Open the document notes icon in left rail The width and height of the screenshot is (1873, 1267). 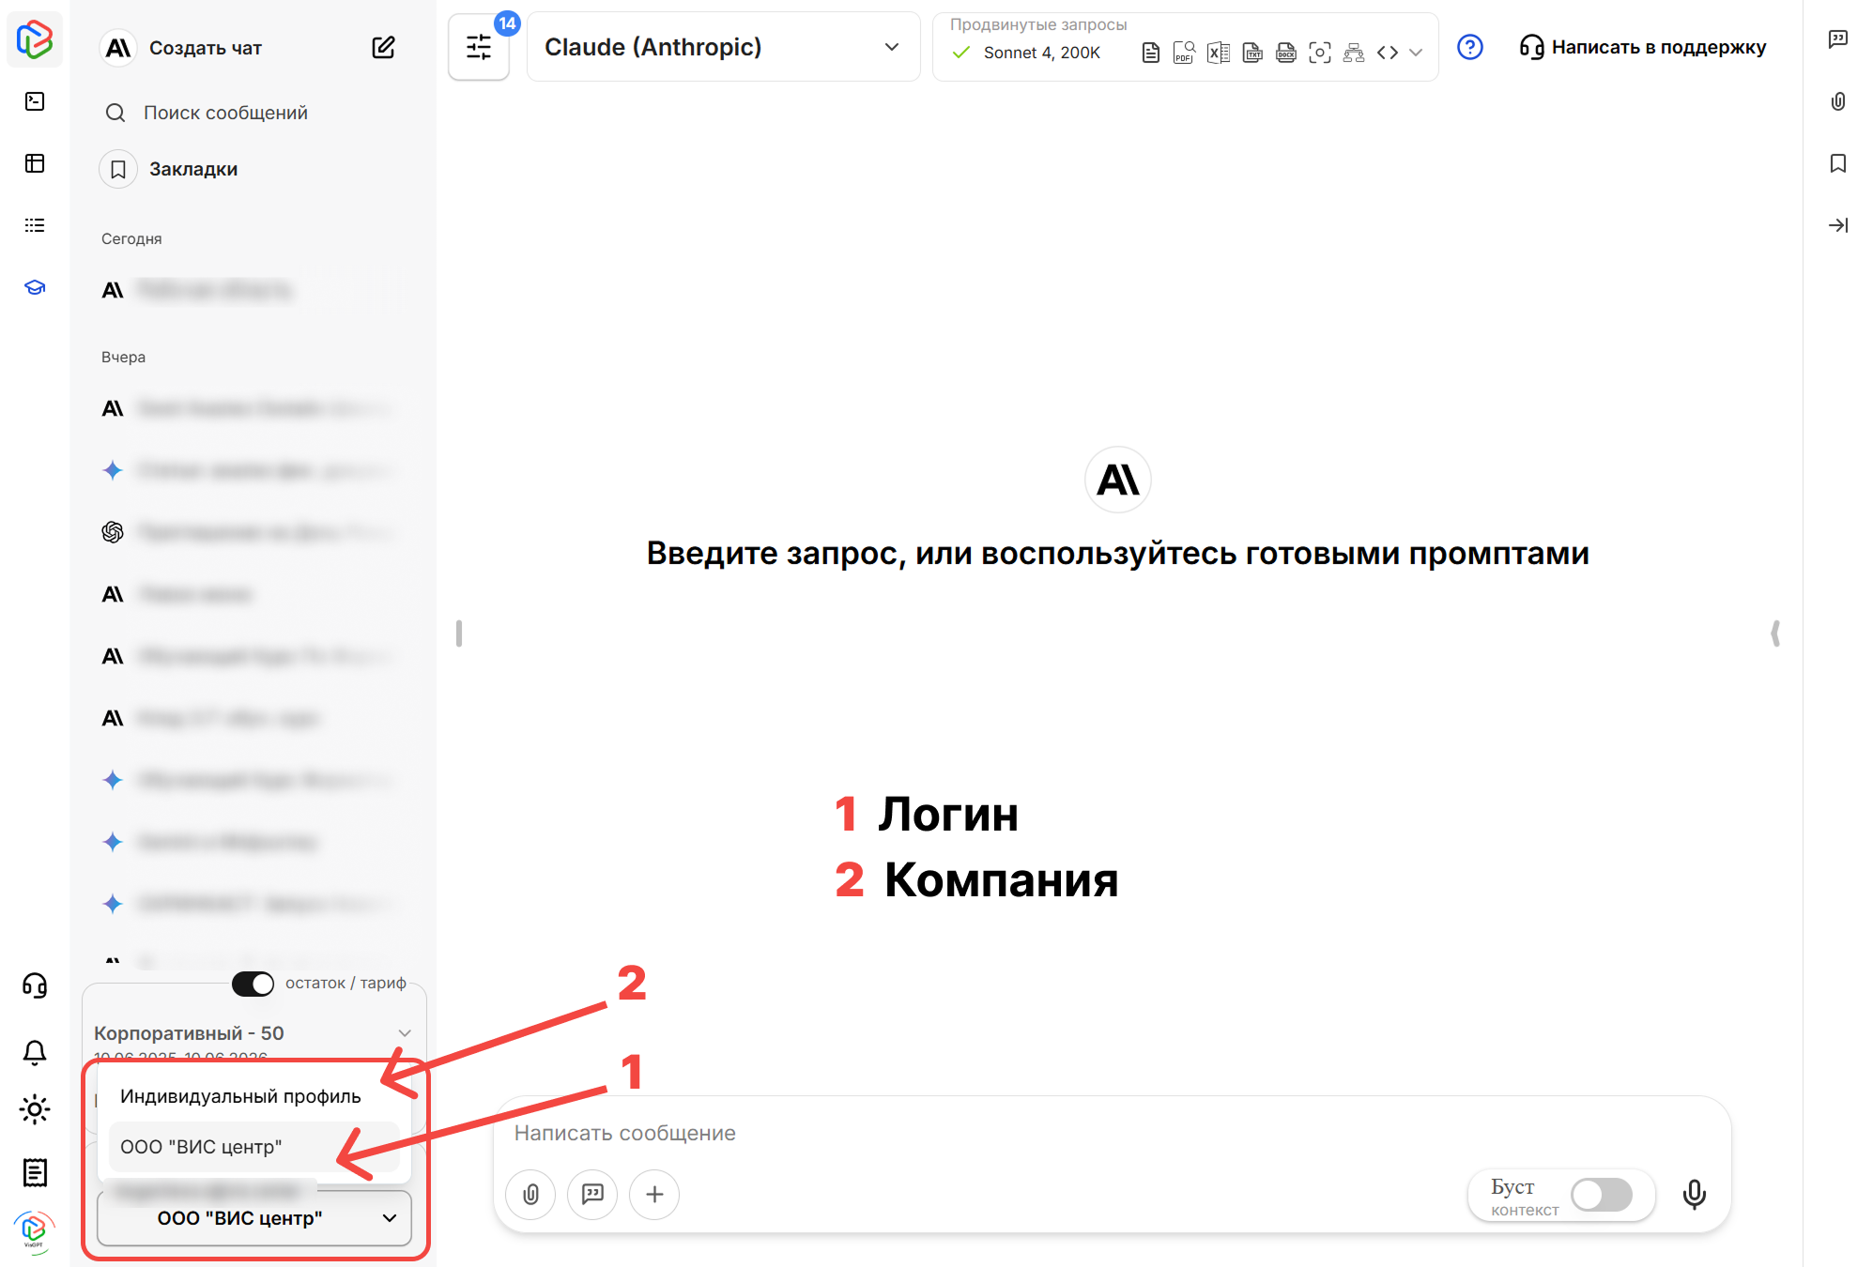[35, 1172]
